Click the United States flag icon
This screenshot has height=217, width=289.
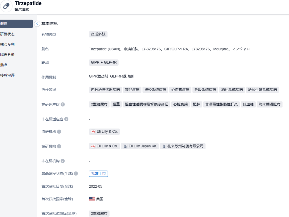click(92, 199)
